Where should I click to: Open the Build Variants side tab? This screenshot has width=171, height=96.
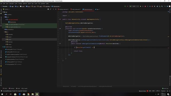(x=1, y=54)
